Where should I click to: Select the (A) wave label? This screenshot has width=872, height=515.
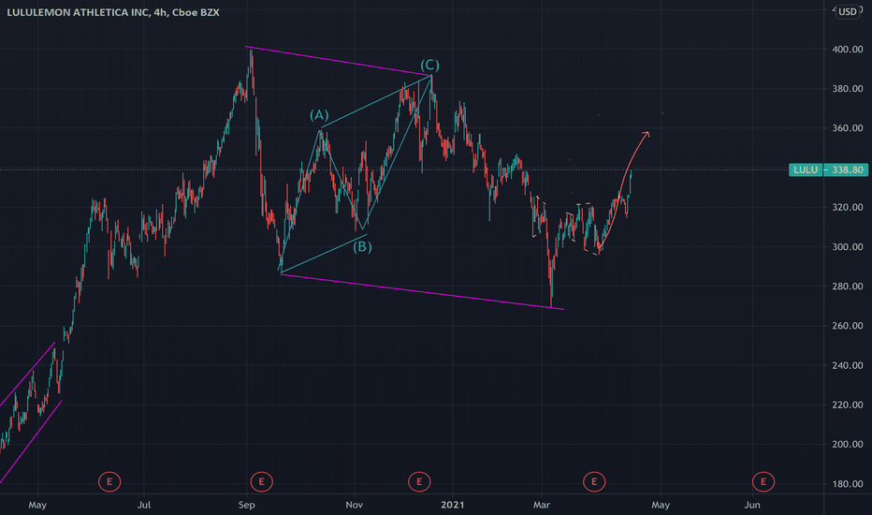[x=319, y=114]
